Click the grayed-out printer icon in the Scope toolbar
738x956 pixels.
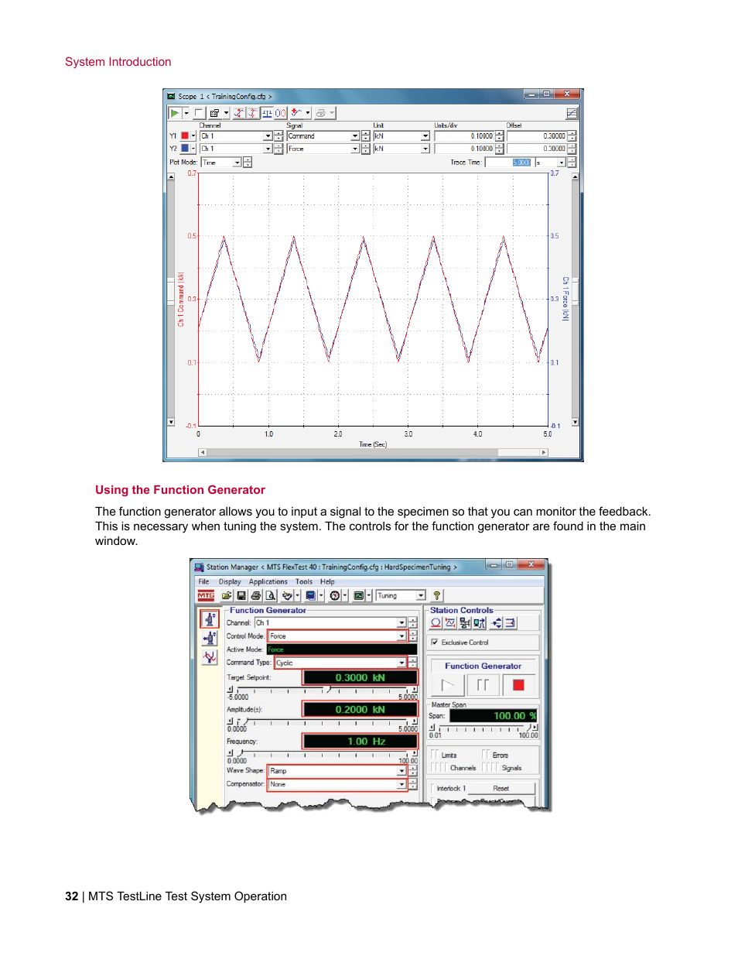321,113
